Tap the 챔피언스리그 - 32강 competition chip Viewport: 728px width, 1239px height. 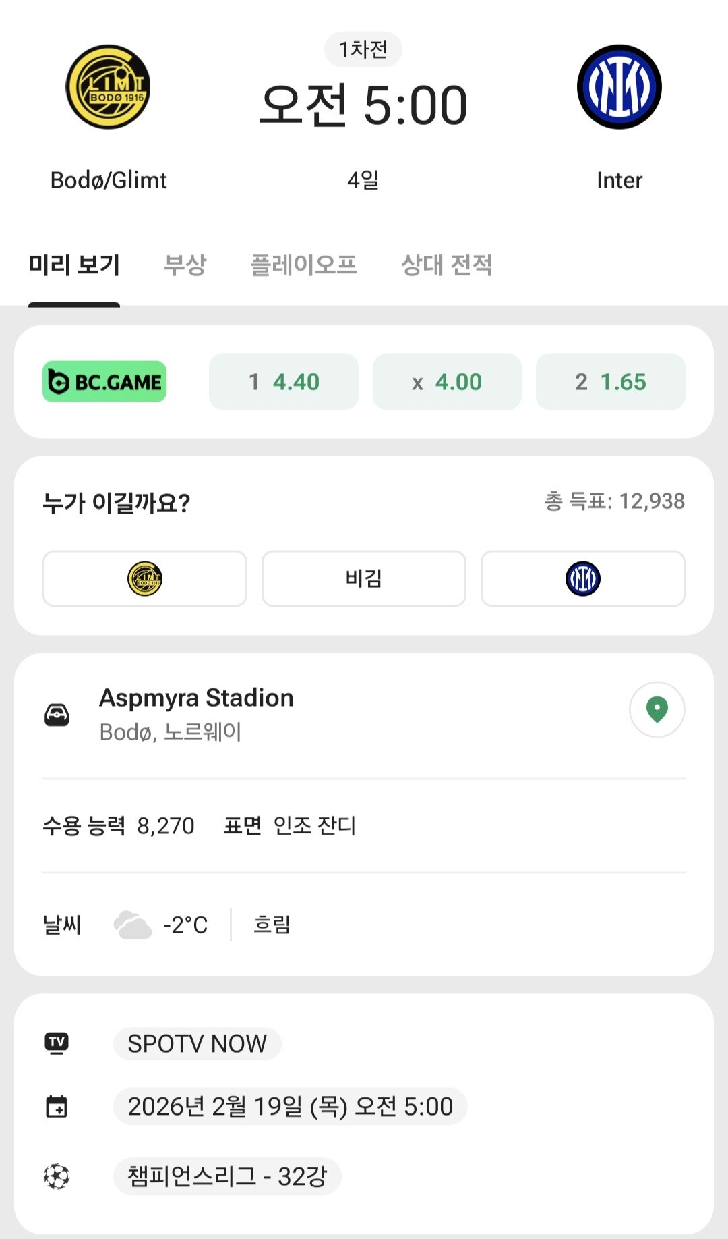pyautogui.click(x=227, y=1176)
